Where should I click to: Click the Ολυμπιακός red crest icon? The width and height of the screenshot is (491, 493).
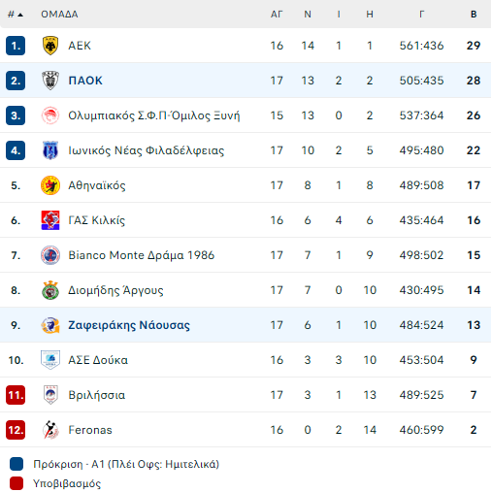(x=50, y=115)
